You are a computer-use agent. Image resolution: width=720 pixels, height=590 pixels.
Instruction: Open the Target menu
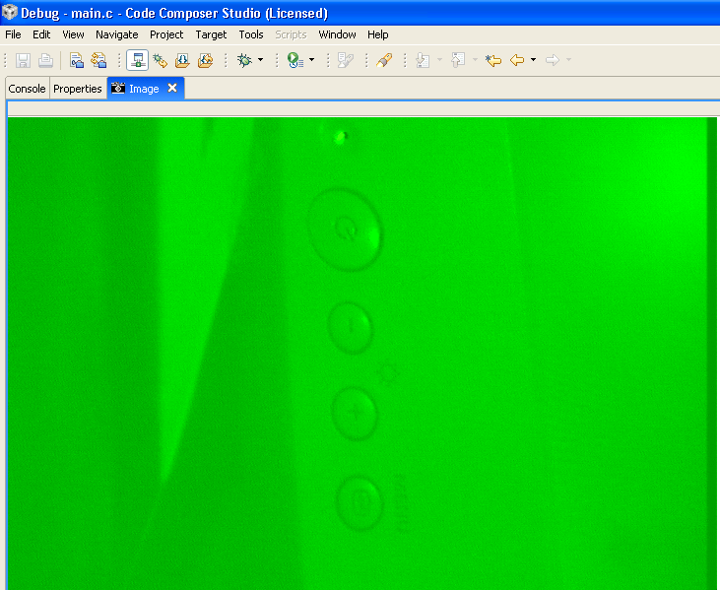coord(211,34)
